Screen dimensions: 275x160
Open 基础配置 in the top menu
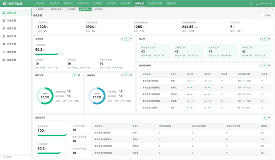(171, 3)
